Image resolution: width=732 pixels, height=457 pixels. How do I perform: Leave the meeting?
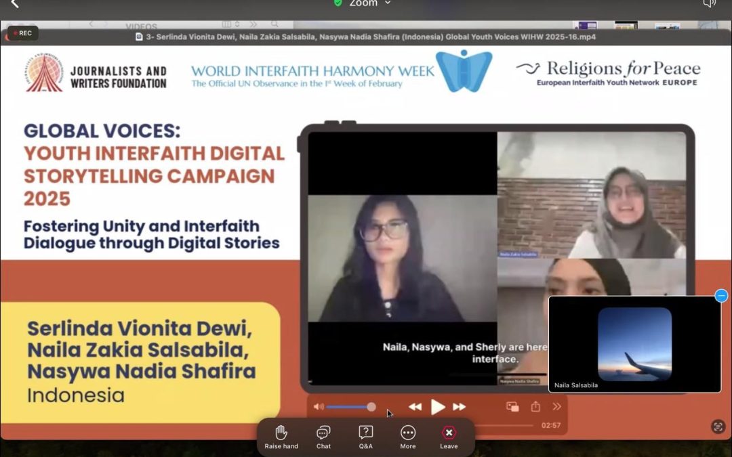coord(449,437)
